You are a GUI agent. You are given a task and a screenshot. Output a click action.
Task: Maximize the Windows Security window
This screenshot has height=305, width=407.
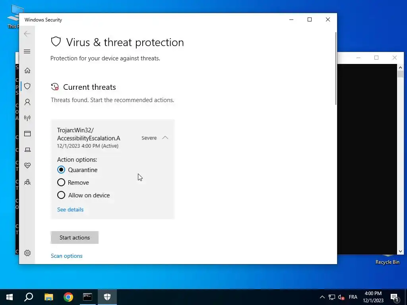click(310, 19)
